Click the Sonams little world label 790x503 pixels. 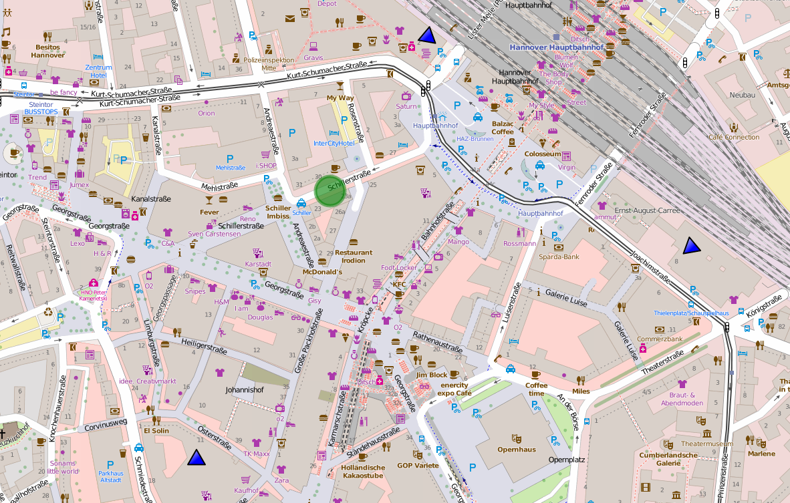(x=62, y=467)
